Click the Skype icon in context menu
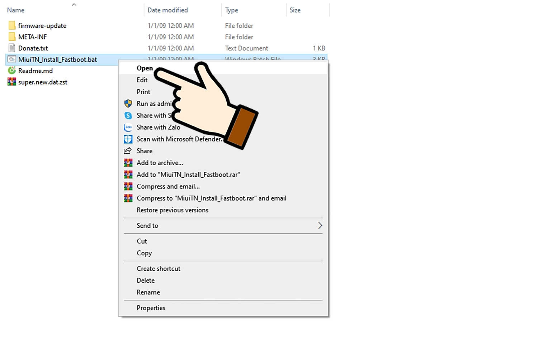This screenshot has height=351, width=538. point(128,115)
